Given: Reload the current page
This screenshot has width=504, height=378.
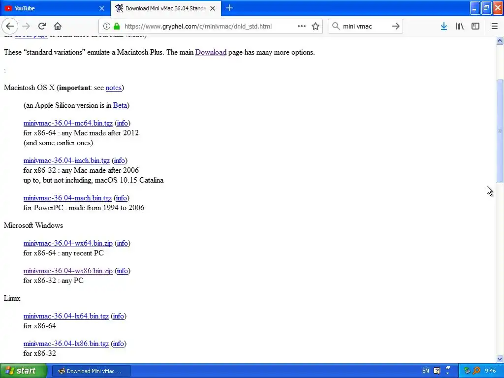Looking at the screenshot, I should click(42, 27).
